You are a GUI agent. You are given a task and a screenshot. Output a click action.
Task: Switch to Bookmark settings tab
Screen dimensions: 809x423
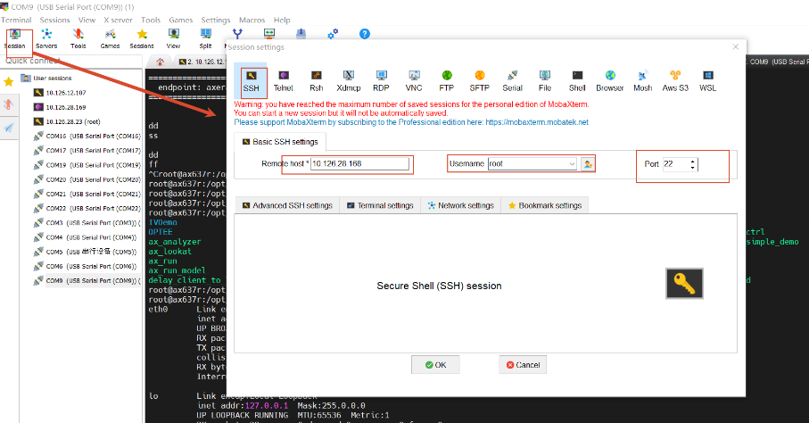[545, 205]
